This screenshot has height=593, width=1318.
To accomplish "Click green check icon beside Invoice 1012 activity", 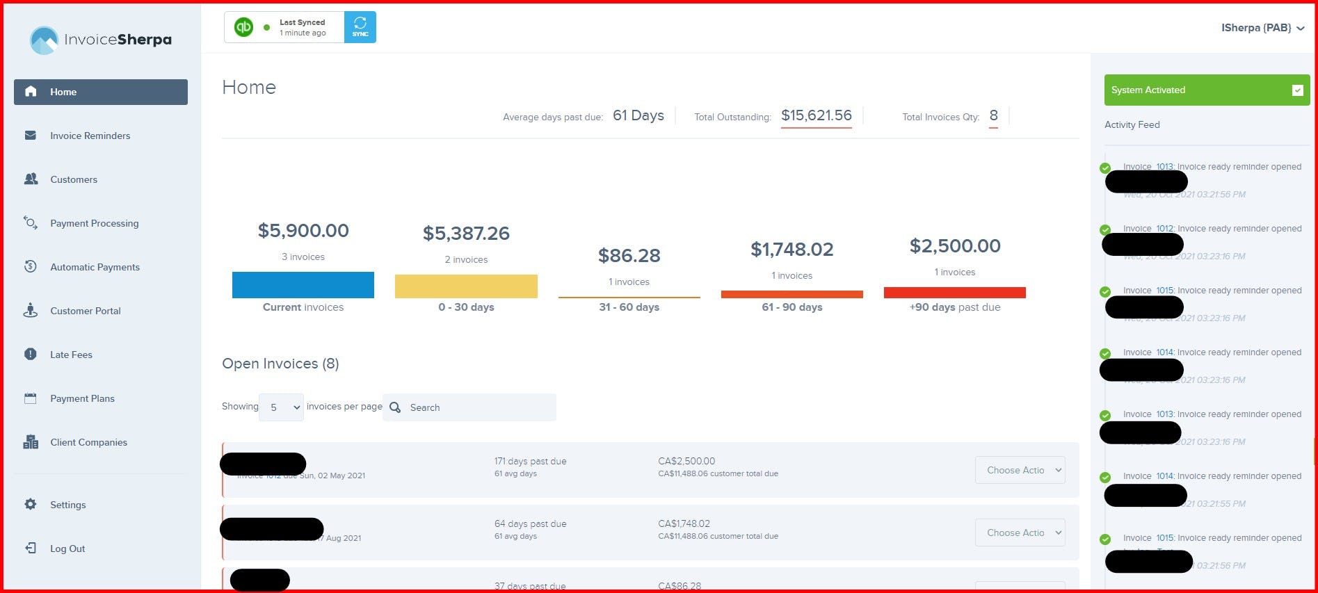I will pos(1105,230).
